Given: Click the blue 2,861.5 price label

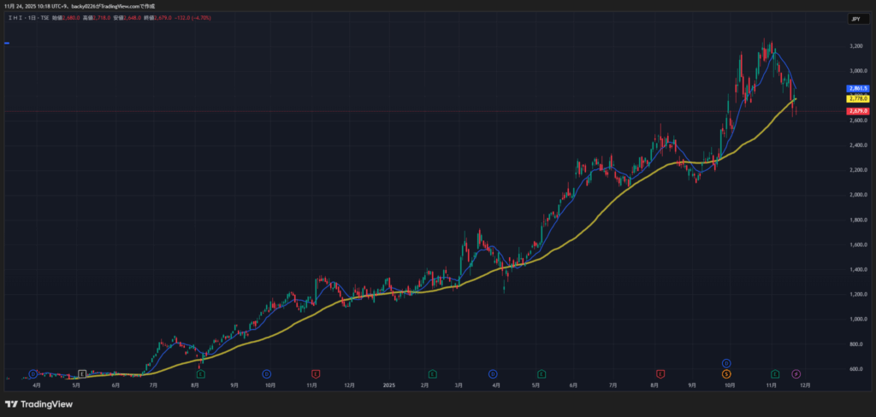Looking at the screenshot, I should [858, 89].
